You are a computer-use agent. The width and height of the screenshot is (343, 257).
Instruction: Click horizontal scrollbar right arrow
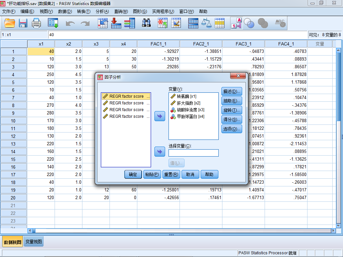pyautogui.click(x=333, y=230)
